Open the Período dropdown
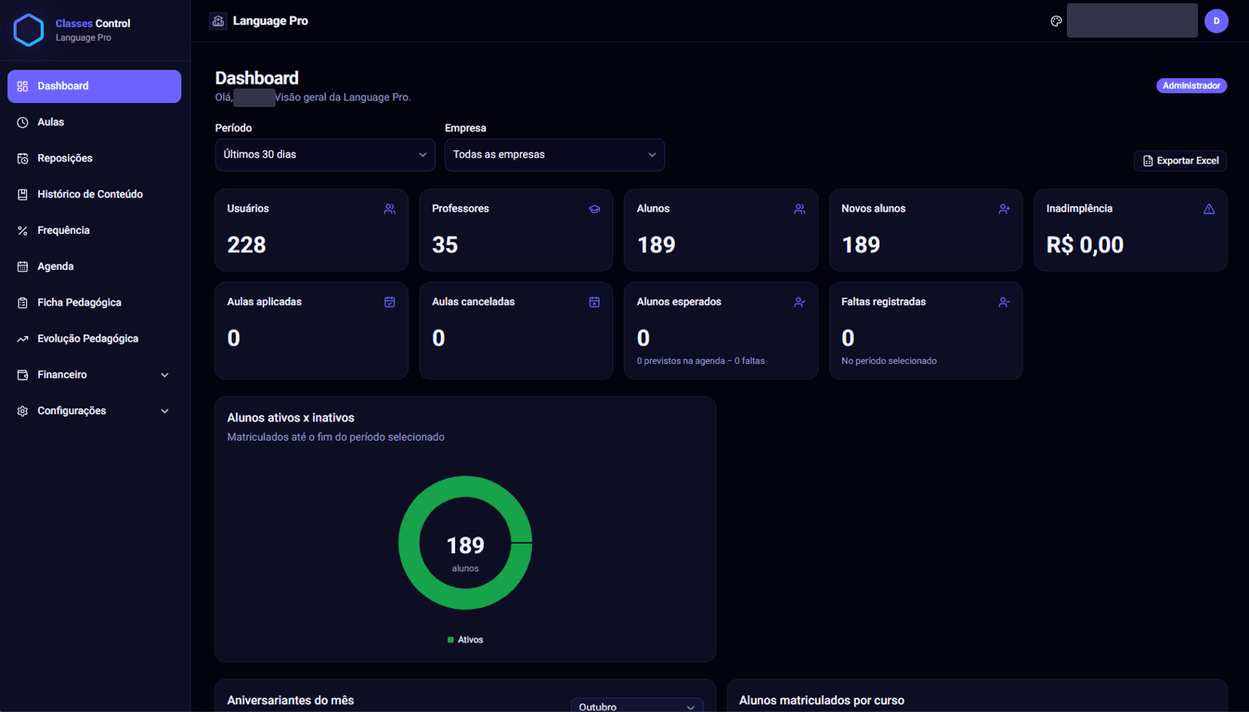 click(x=325, y=155)
